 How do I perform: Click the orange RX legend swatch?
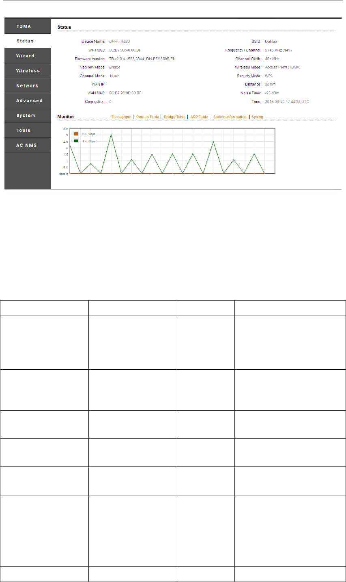[x=76, y=134]
